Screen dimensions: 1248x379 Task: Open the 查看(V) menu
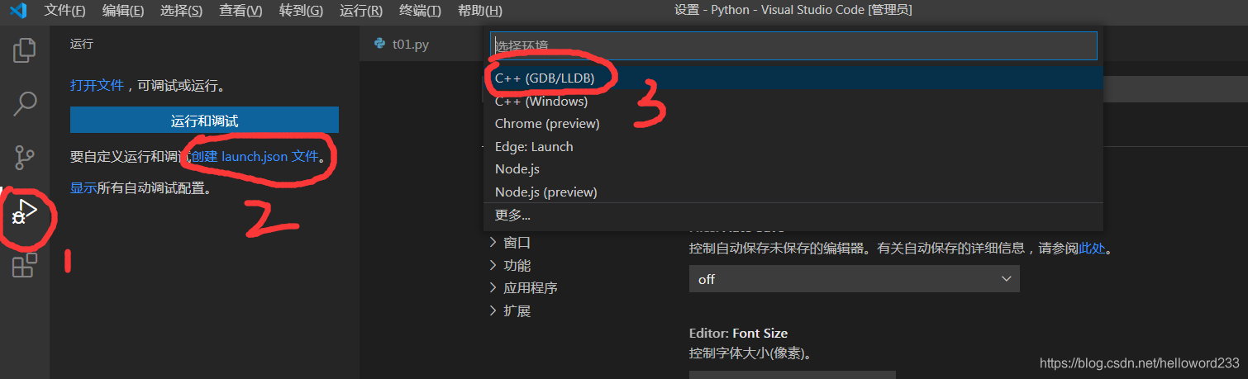click(241, 11)
